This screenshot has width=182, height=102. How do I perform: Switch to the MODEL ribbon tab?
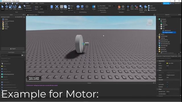pyautogui.click(x=27, y=3)
